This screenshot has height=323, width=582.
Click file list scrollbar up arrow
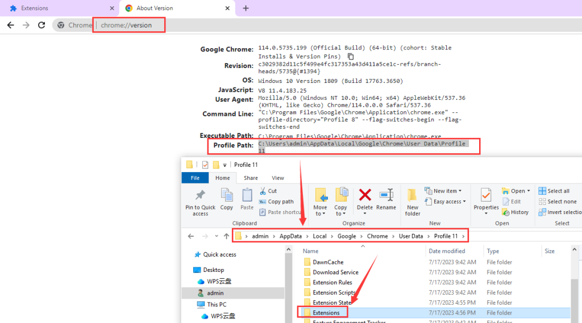coord(574,250)
